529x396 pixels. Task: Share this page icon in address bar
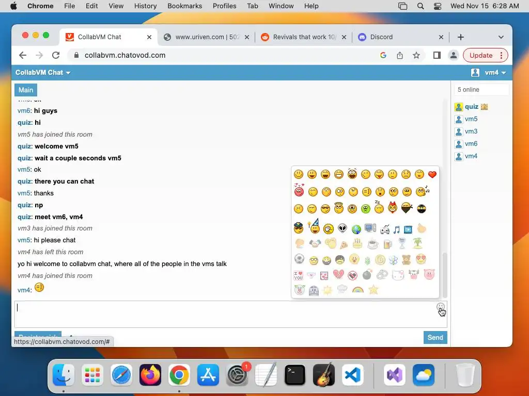point(400,55)
